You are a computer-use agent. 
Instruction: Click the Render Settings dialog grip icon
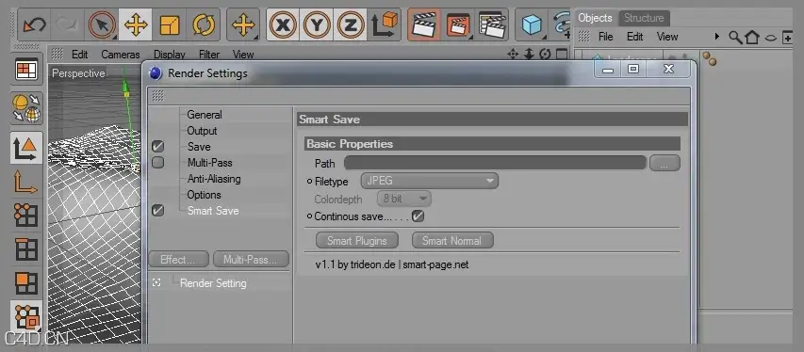pyautogui.click(x=158, y=95)
